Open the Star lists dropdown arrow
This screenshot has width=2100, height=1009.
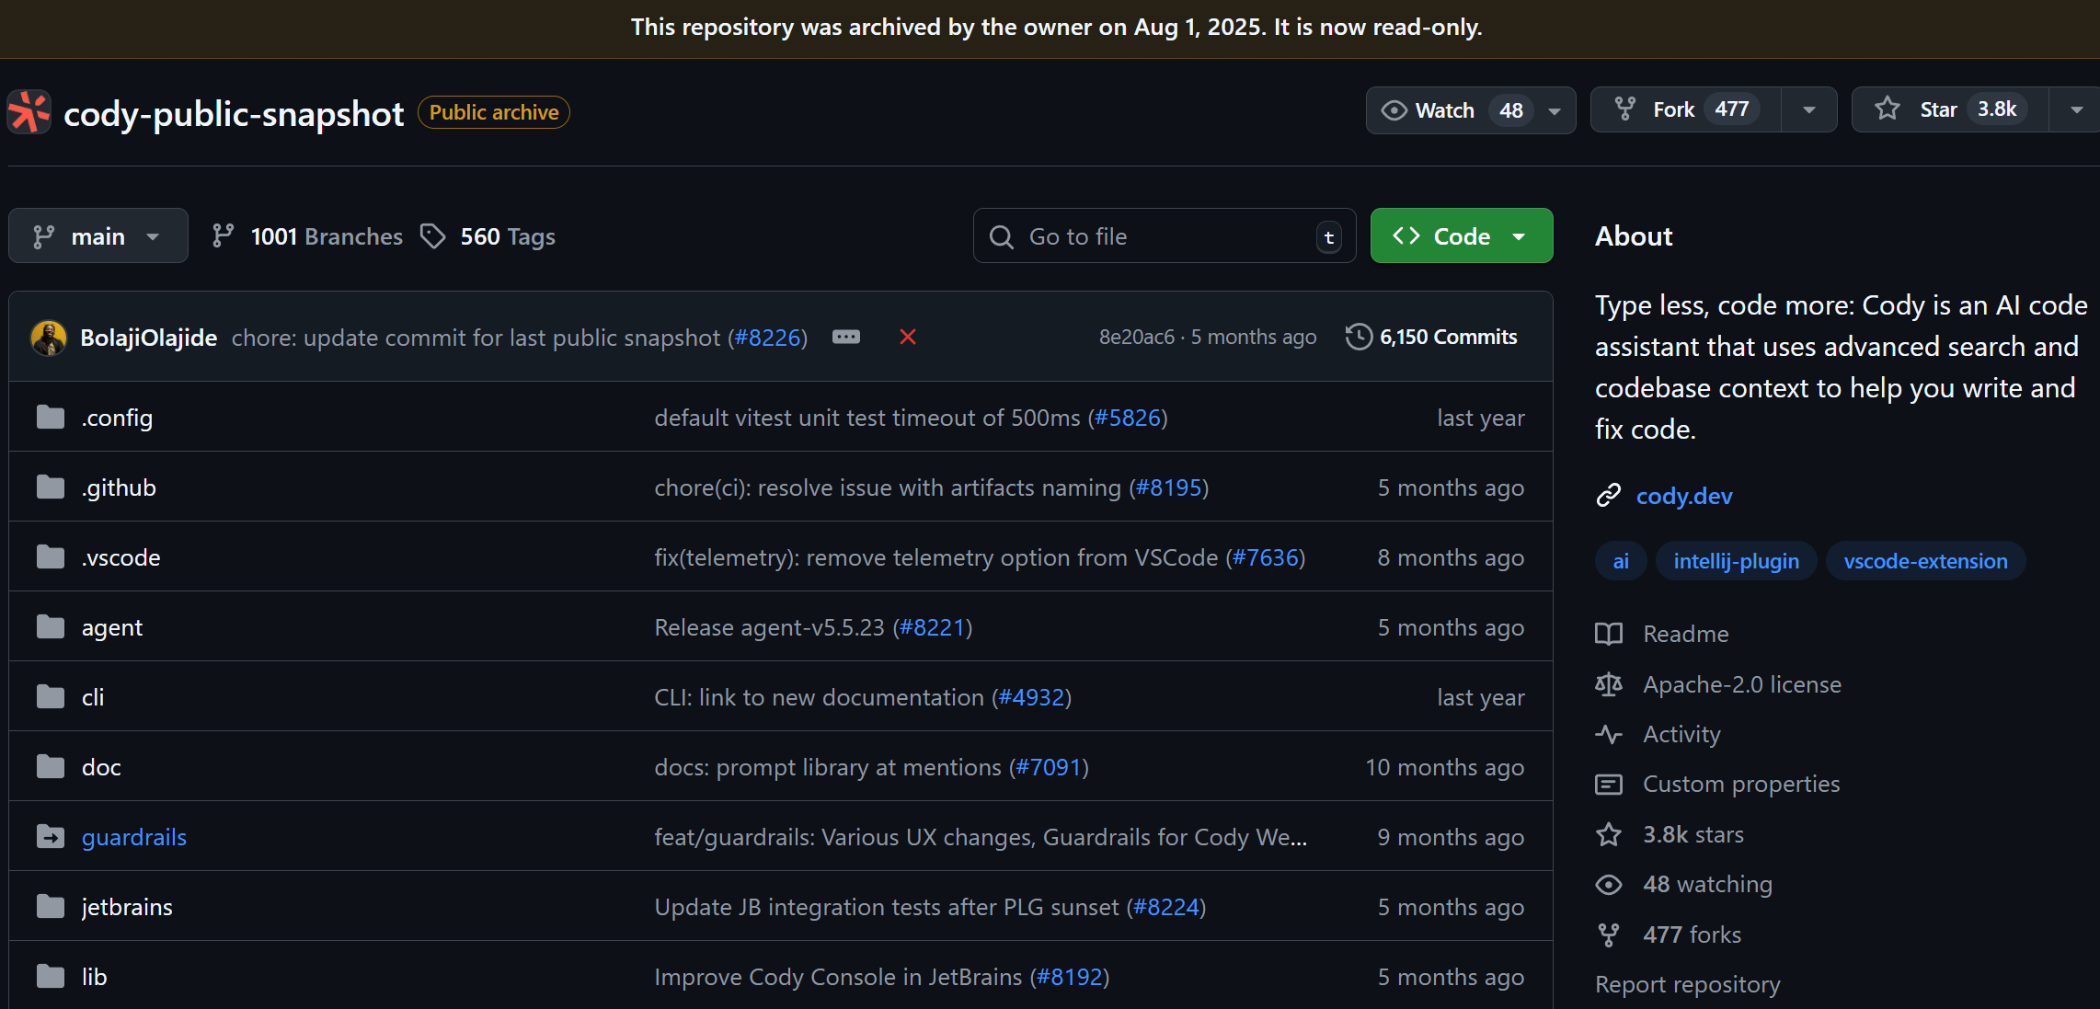click(2076, 110)
